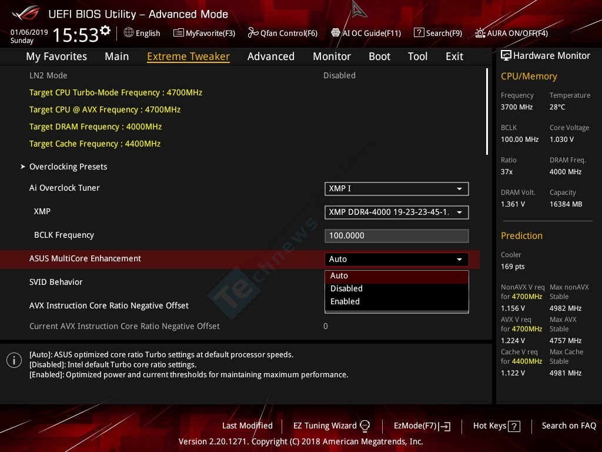Screen dimensions: 602x452
Task: Click the 16384 MB capacity value
Action: pos(566,204)
